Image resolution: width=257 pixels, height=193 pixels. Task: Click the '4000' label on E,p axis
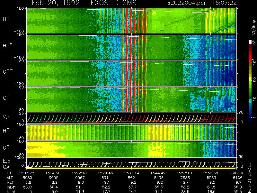20,157
